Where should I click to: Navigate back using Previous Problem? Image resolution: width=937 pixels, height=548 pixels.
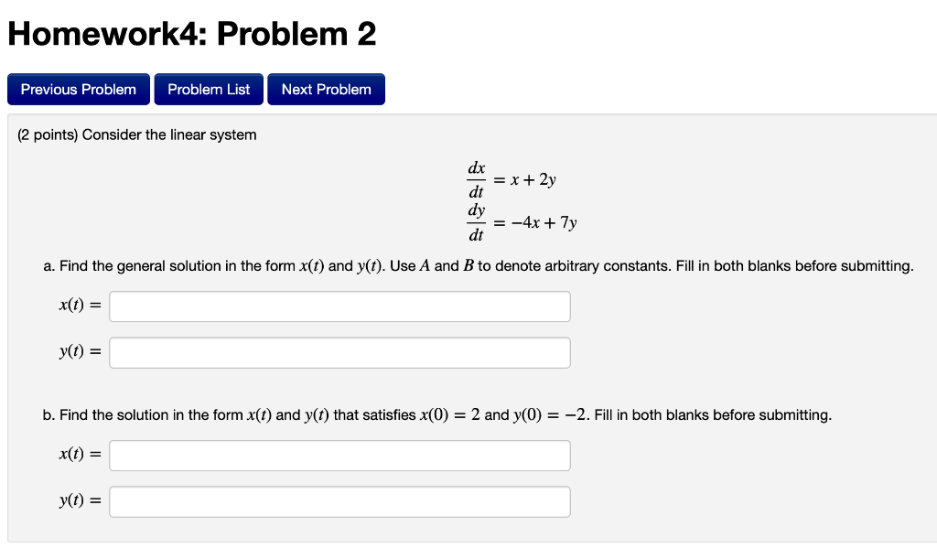coord(78,89)
